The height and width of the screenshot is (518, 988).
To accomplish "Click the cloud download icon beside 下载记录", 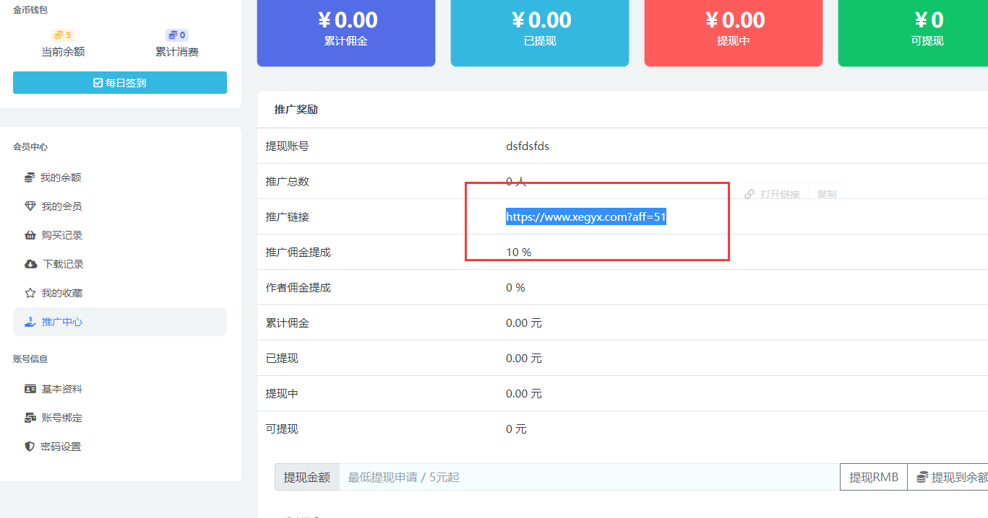I will [30, 264].
